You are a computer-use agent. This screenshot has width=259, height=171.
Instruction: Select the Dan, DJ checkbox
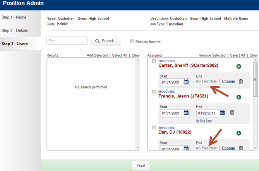154,127
